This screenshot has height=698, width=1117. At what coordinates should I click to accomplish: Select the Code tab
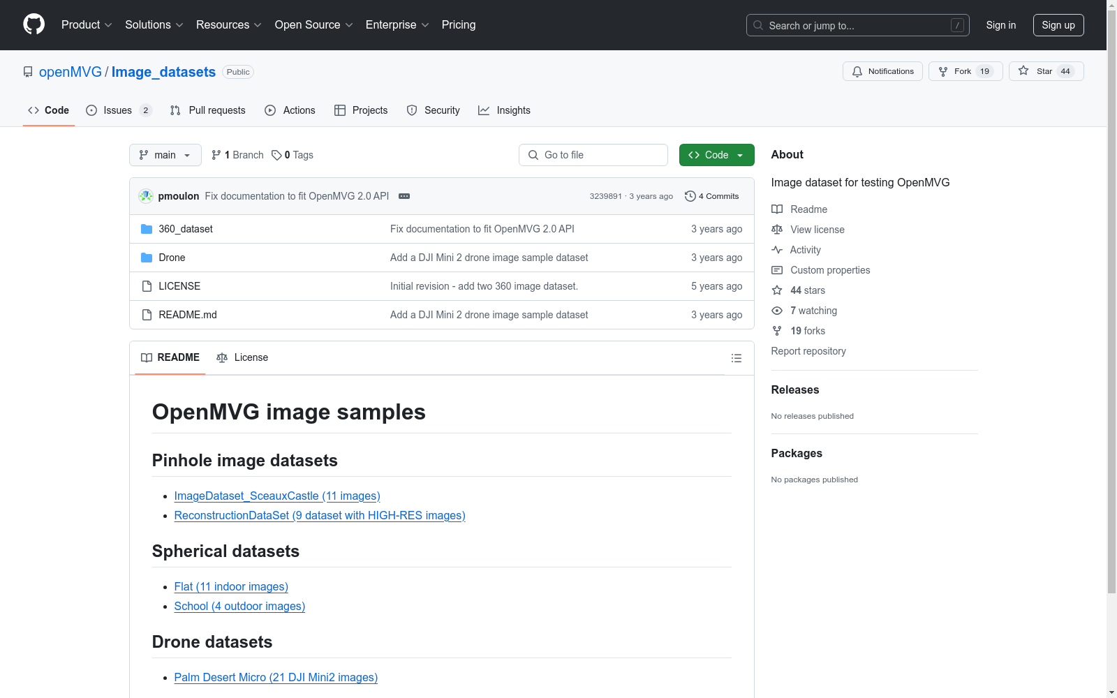coord(49,110)
